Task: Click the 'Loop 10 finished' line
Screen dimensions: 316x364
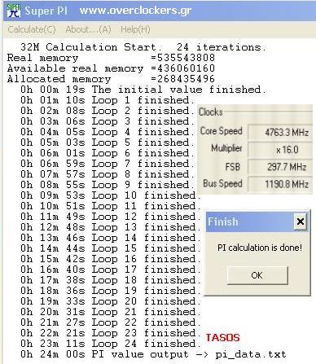Action: 111,195
